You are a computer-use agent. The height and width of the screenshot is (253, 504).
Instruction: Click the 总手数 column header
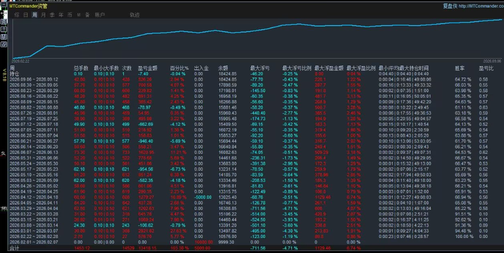click(81, 68)
